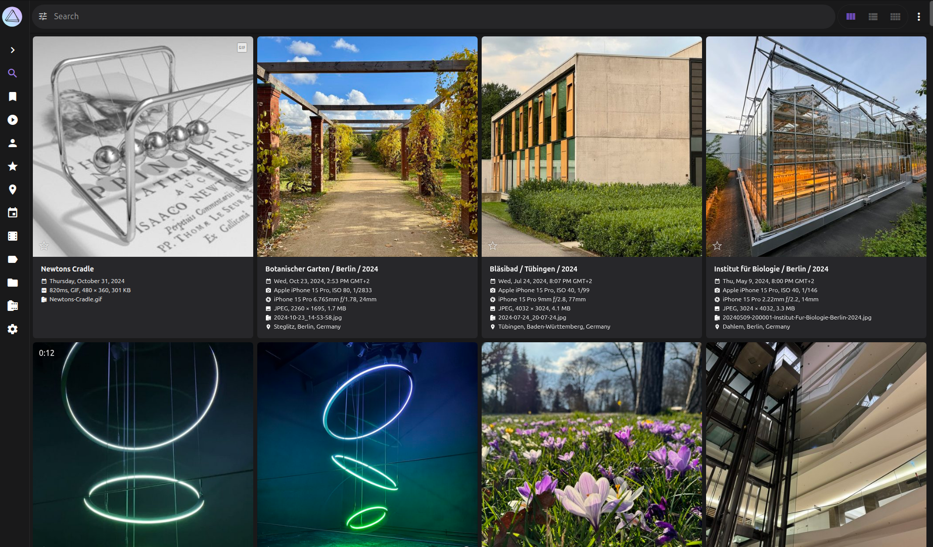Edit title Botanischer Garten / Berlin / 2024
The width and height of the screenshot is (933, 547).
tap(321, 269)
